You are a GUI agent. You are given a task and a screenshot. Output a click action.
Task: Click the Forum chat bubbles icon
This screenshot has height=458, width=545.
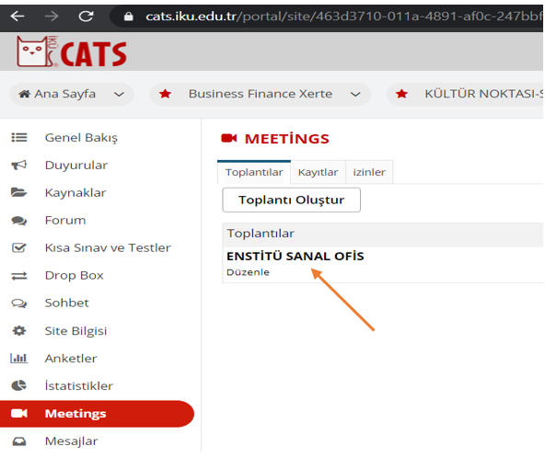pyautogui.click(x=19, y=221)
